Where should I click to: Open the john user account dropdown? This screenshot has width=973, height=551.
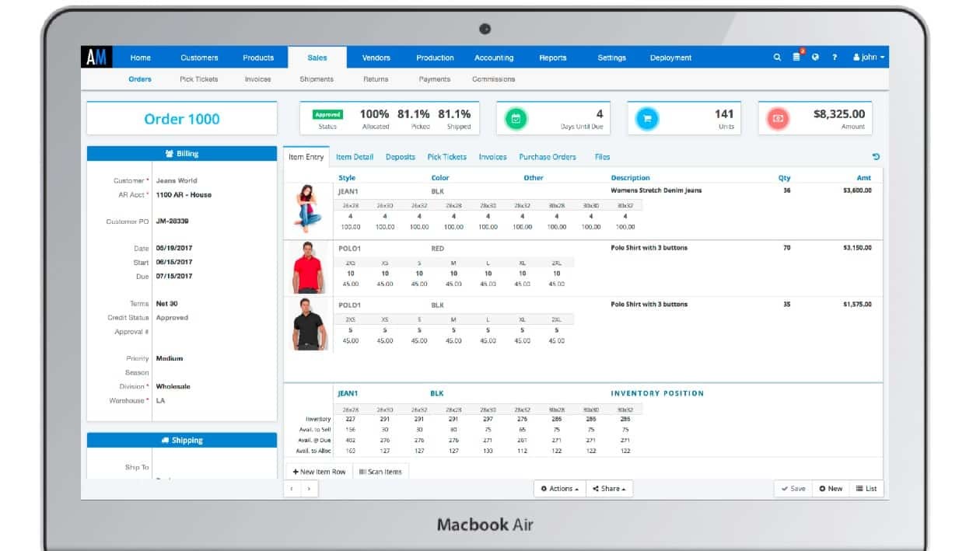(x=866, y=58)
